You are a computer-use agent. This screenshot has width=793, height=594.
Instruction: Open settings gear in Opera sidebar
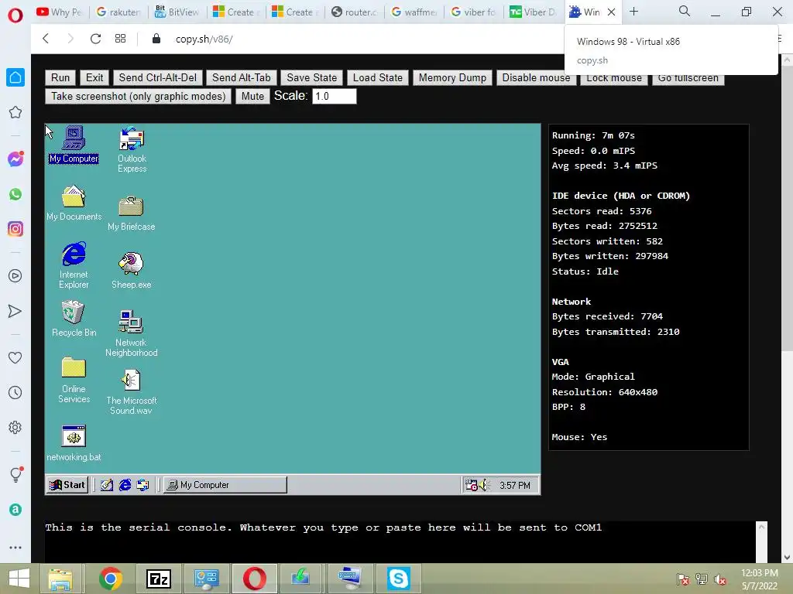pos(15,428)
